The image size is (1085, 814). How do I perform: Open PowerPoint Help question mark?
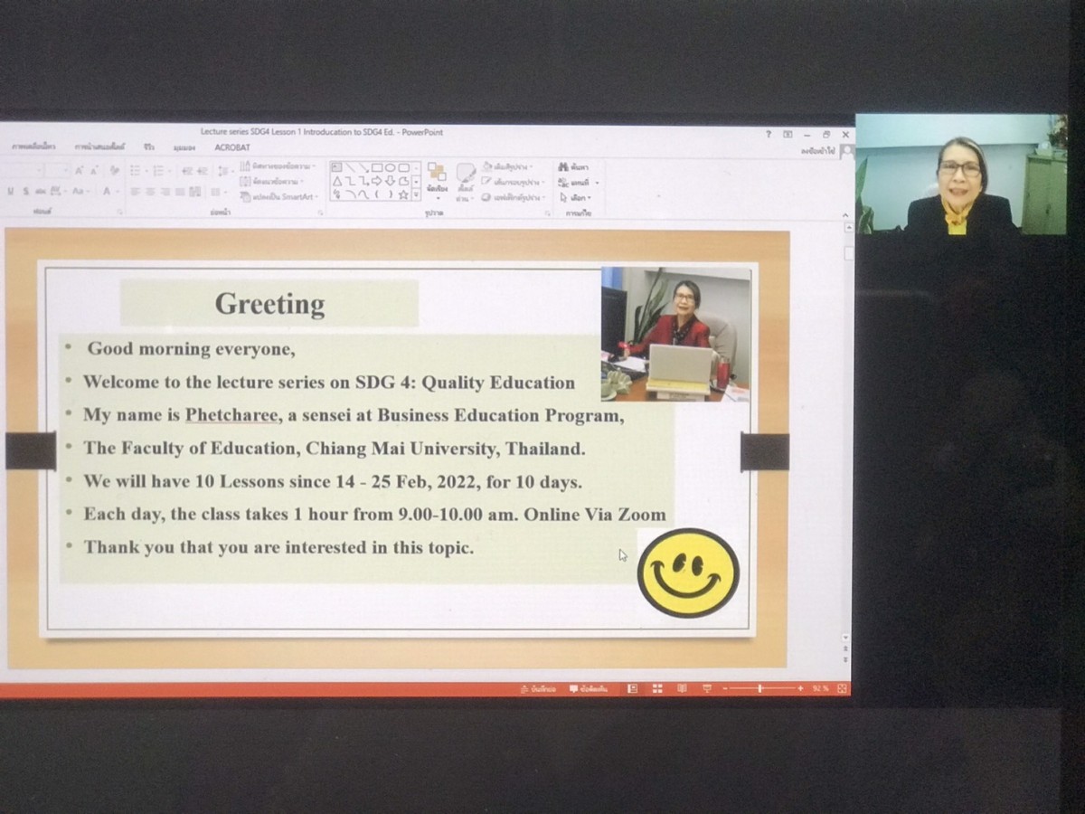click(x=769, y=134)
